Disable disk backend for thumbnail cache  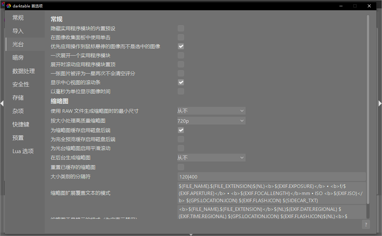[181, 130]
